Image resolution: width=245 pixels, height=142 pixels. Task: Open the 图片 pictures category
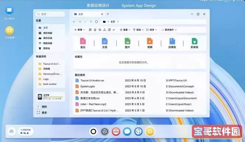pos(128,43)
